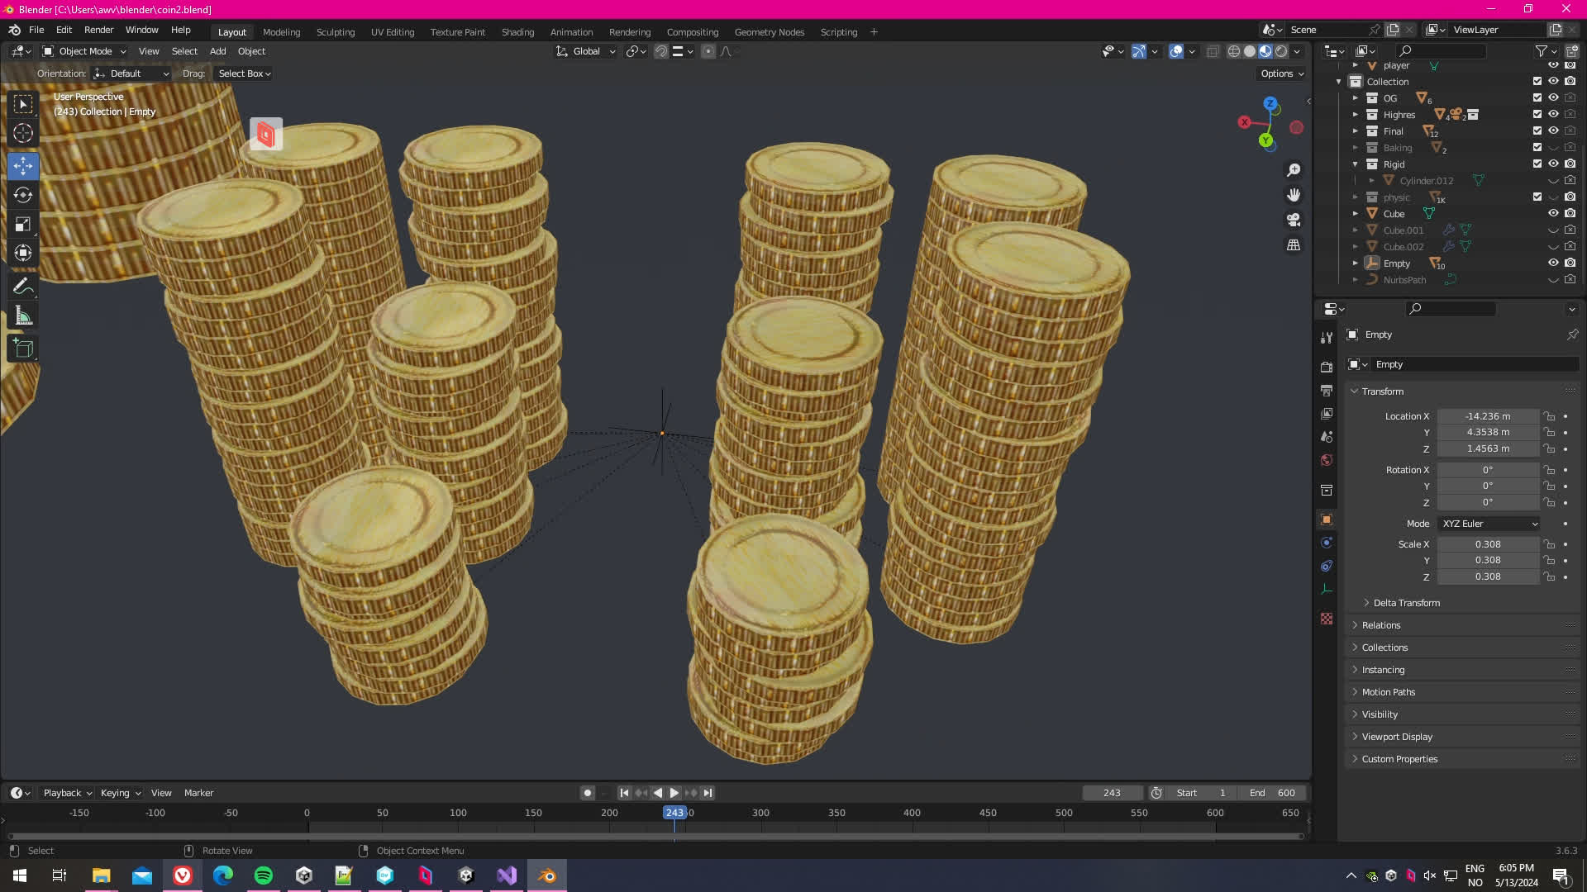Image resolution: width=1587 pixels, height=892 pixels.
Task: Uncheck the Highres collection checkbox
Action: point(1537,114)
